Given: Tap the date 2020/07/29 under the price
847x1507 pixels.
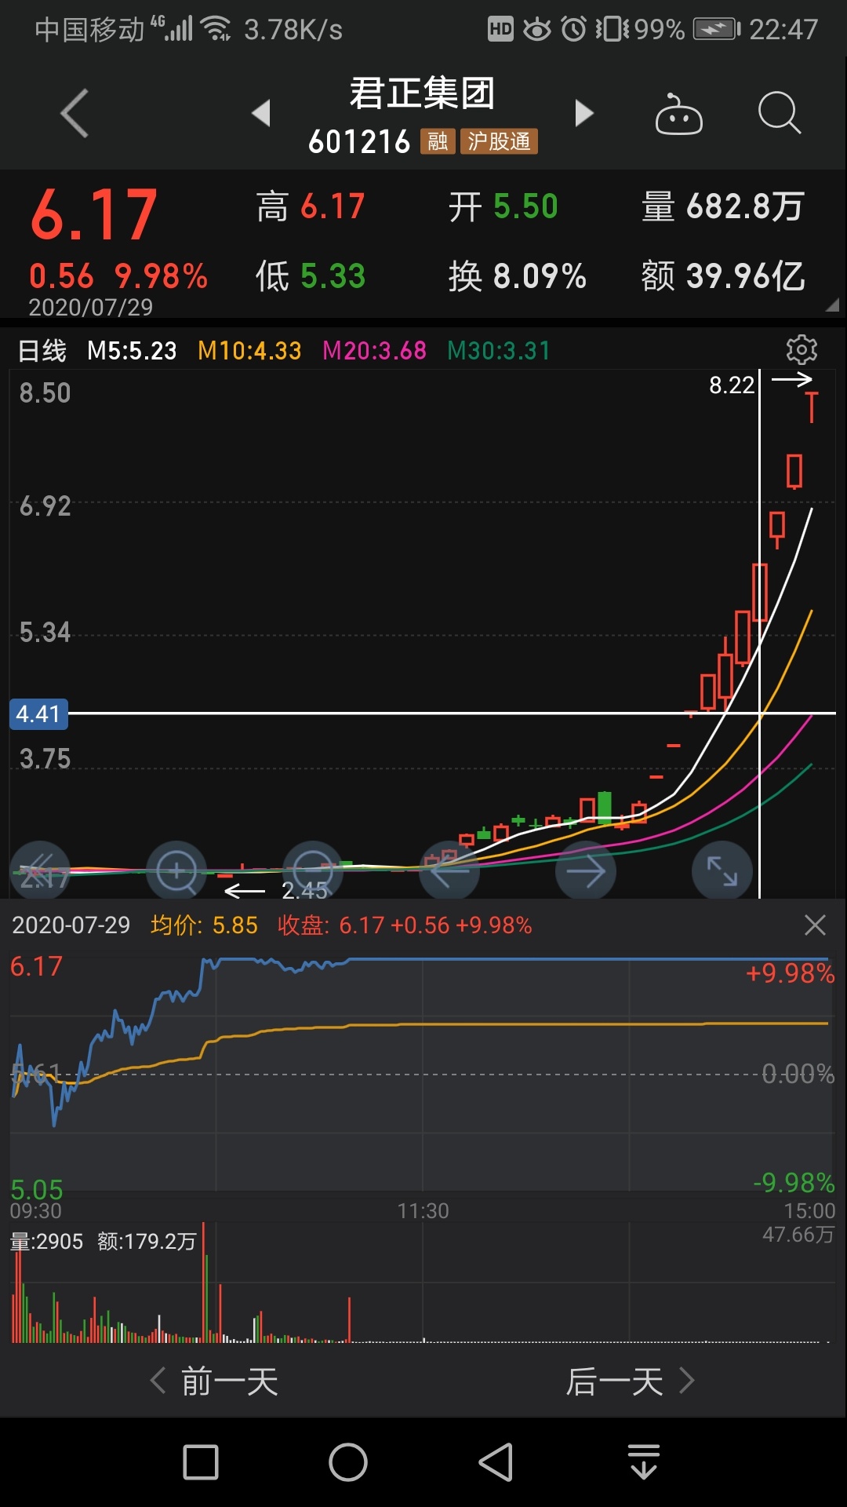Looking at the screenshot, I should 91,307.
